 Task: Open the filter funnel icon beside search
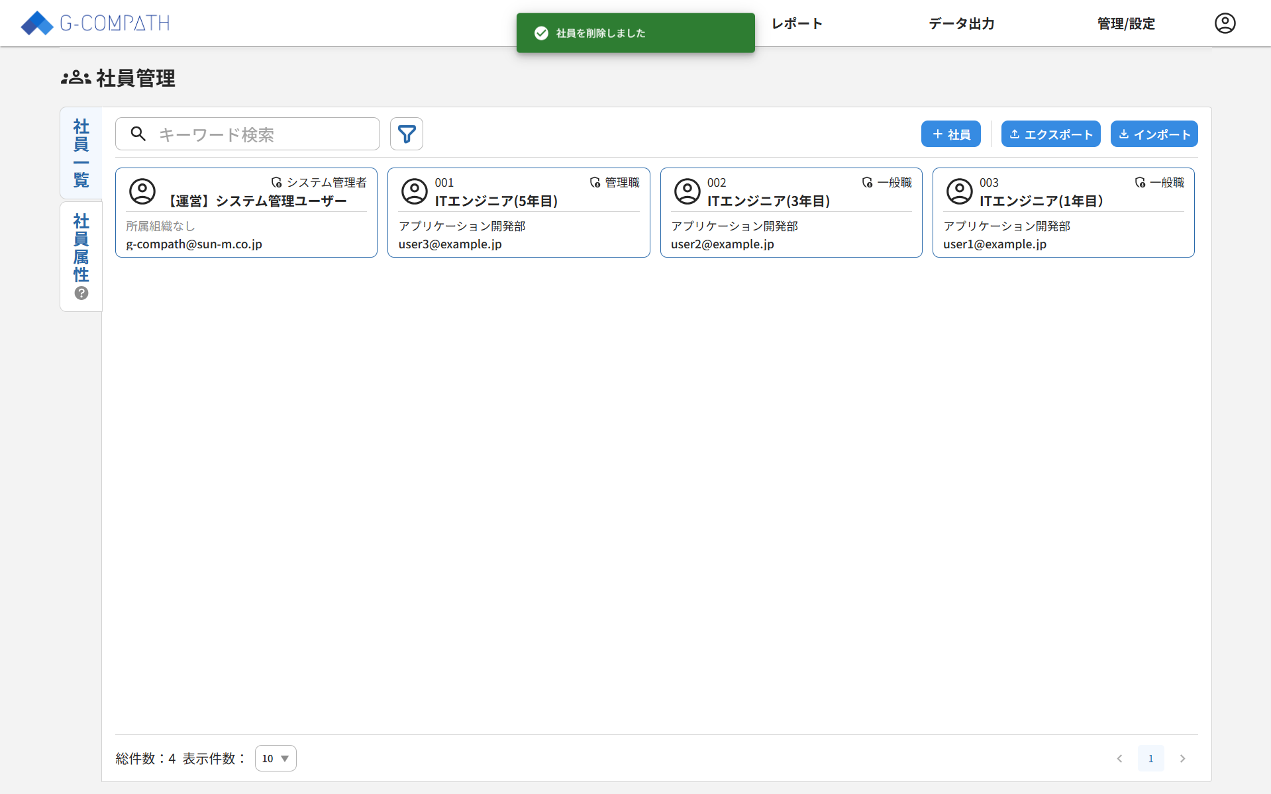(x=406, y=134)
